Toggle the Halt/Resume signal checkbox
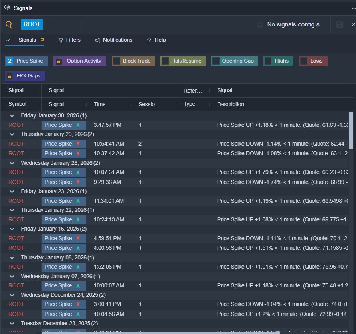 pyautogui.click(x=165, y=61)
